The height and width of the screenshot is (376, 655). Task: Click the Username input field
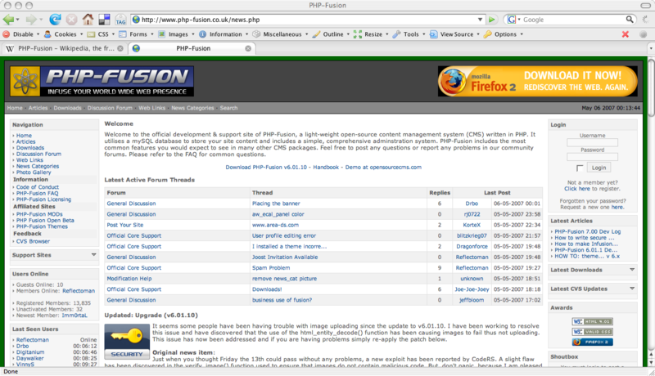click(x=592, y=142)
